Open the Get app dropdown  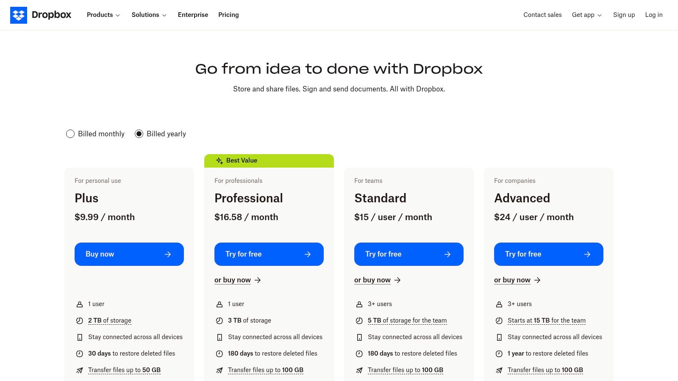pyautogui.click(x=586, y=15)
